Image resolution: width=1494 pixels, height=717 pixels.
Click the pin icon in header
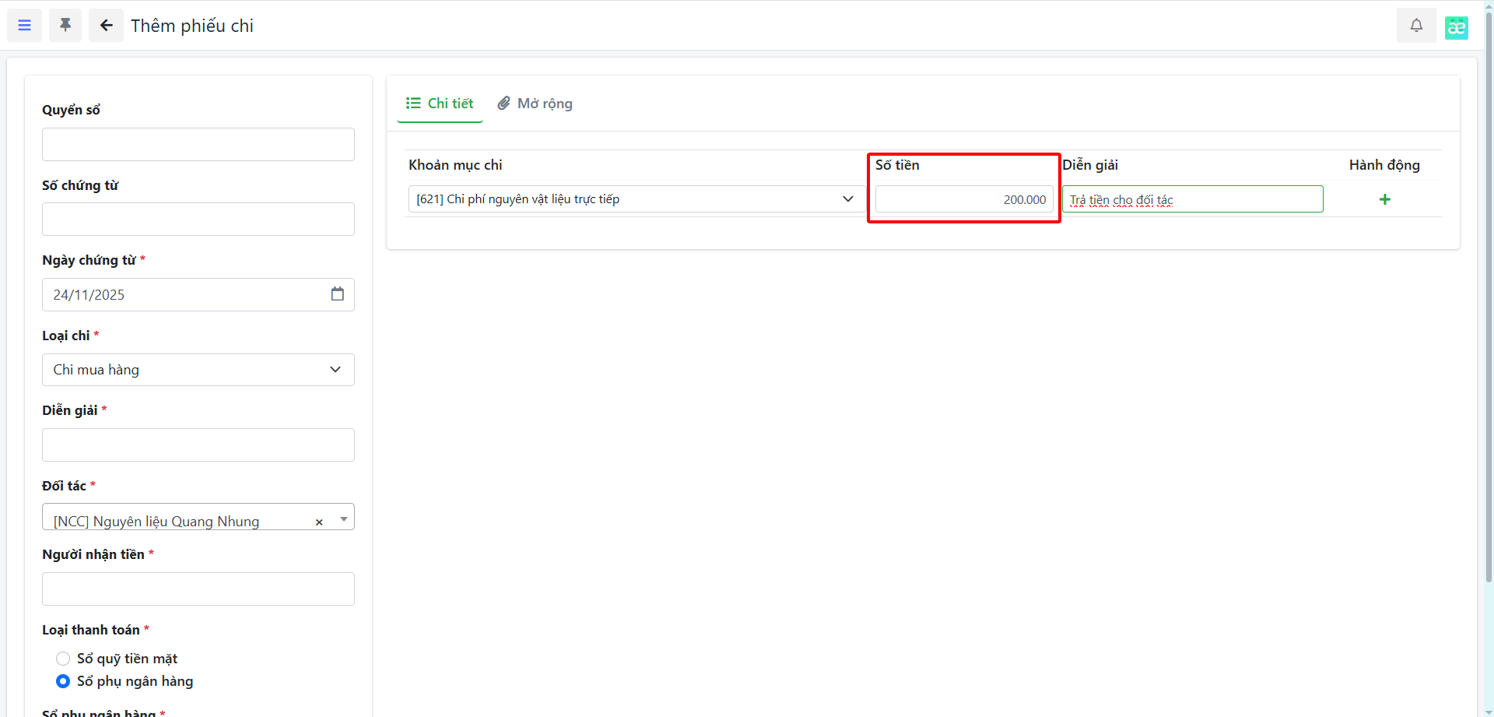pyautogui.click(x=65, y=26)
